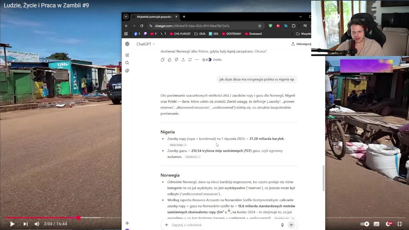The image size is (409, 230).
Task: Open the blue 7tv extension icon
Action: tap(286, 26)
